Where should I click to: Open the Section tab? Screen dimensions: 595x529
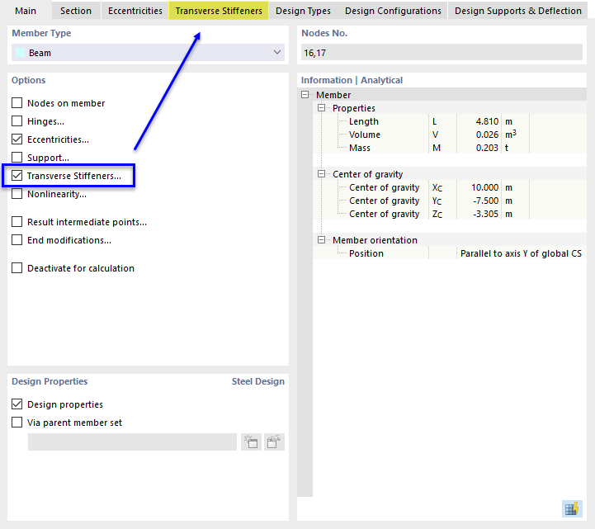pos(76,11)
